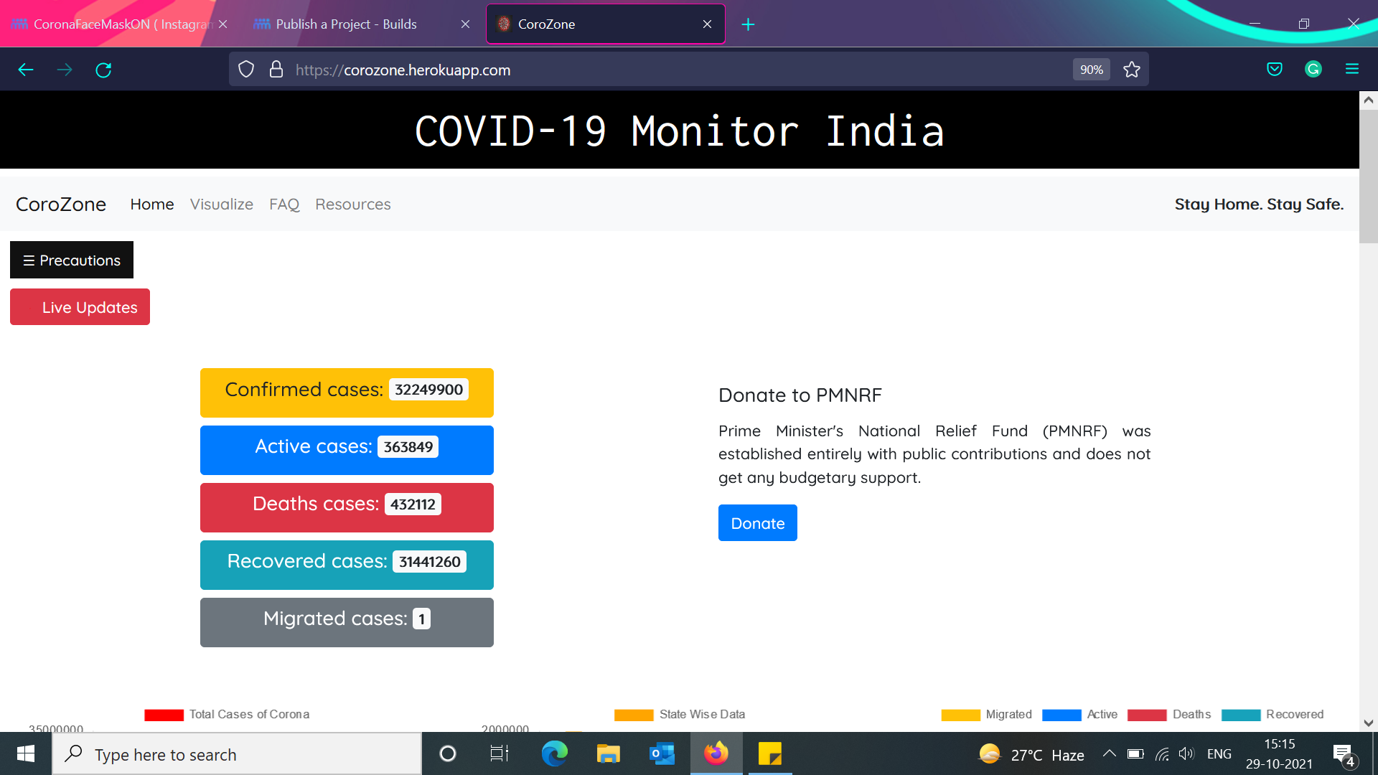Open the Windows Start menu
This screenshot has height=775, width=1378.
(x=26, y=753)
